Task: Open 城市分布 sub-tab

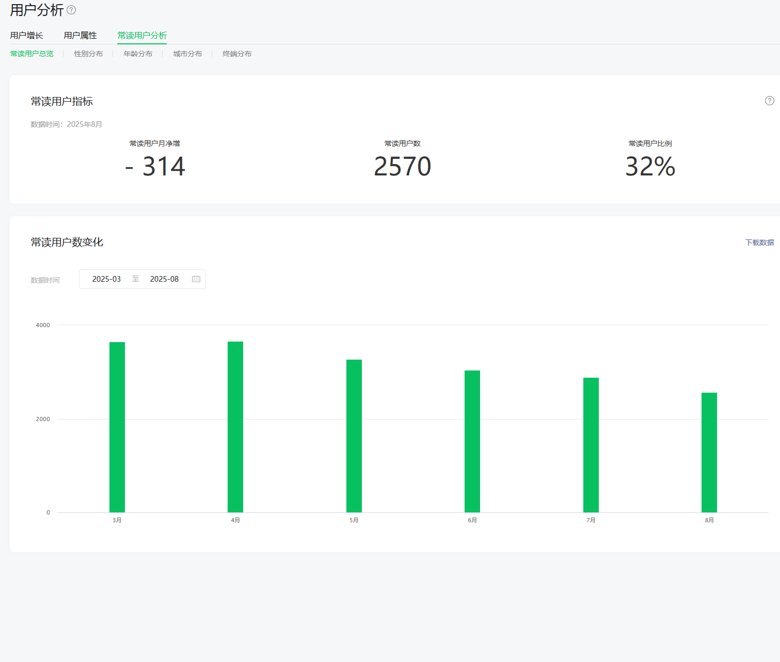Action: pos(187,54)
